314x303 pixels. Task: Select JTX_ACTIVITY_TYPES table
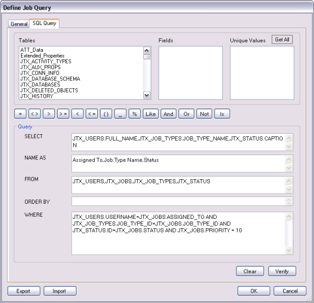[46, 61]
